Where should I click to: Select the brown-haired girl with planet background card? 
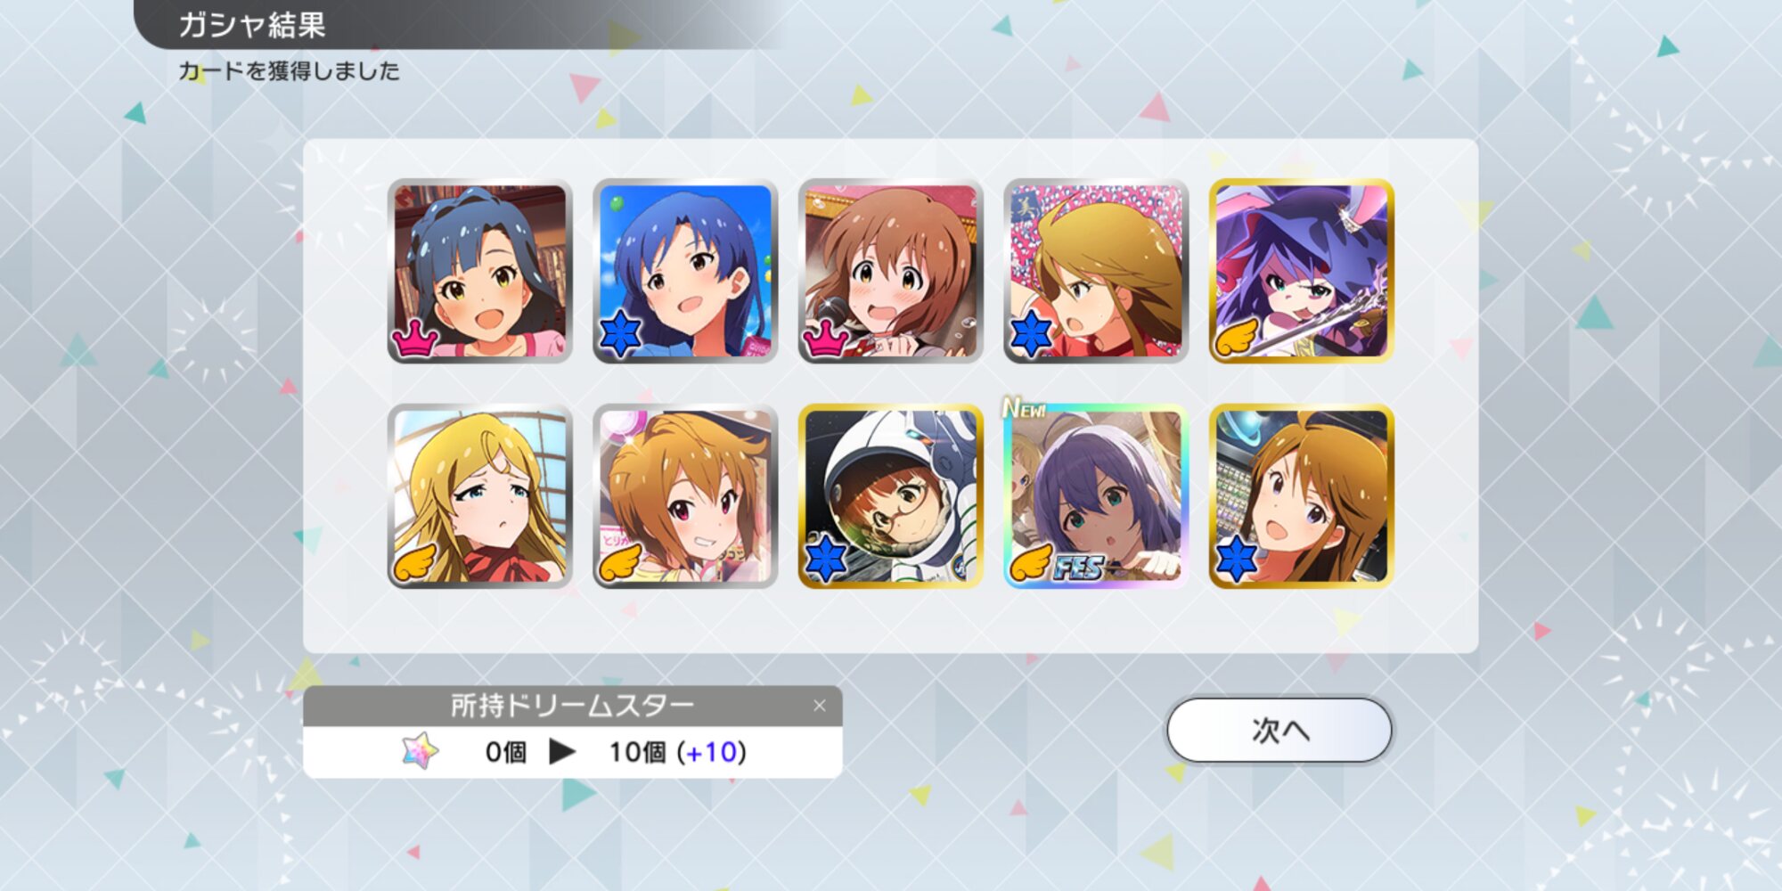[x=1302, y=496]
